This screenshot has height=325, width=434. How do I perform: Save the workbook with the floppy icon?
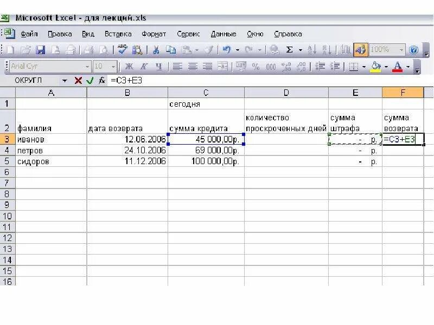tap(41, 50)
